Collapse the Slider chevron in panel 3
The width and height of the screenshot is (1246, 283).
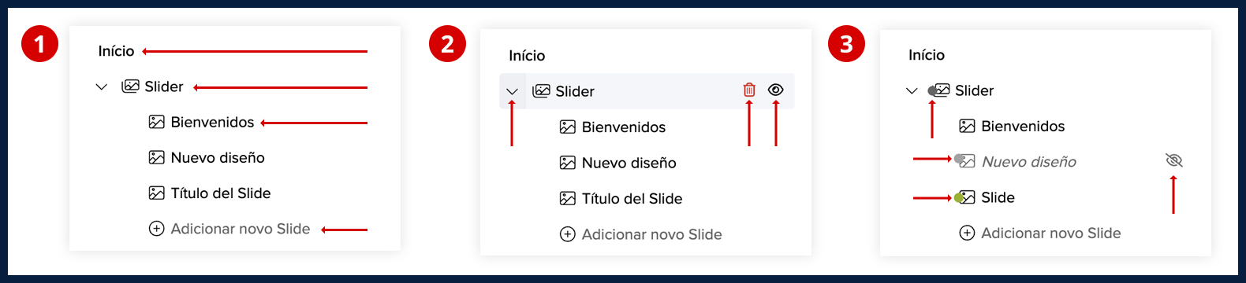click(x=912, y=90)
